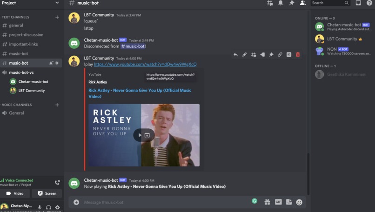Open Chetan My... user panel avatar
This screenshot has height=212, width=375.
coord(4,207)
